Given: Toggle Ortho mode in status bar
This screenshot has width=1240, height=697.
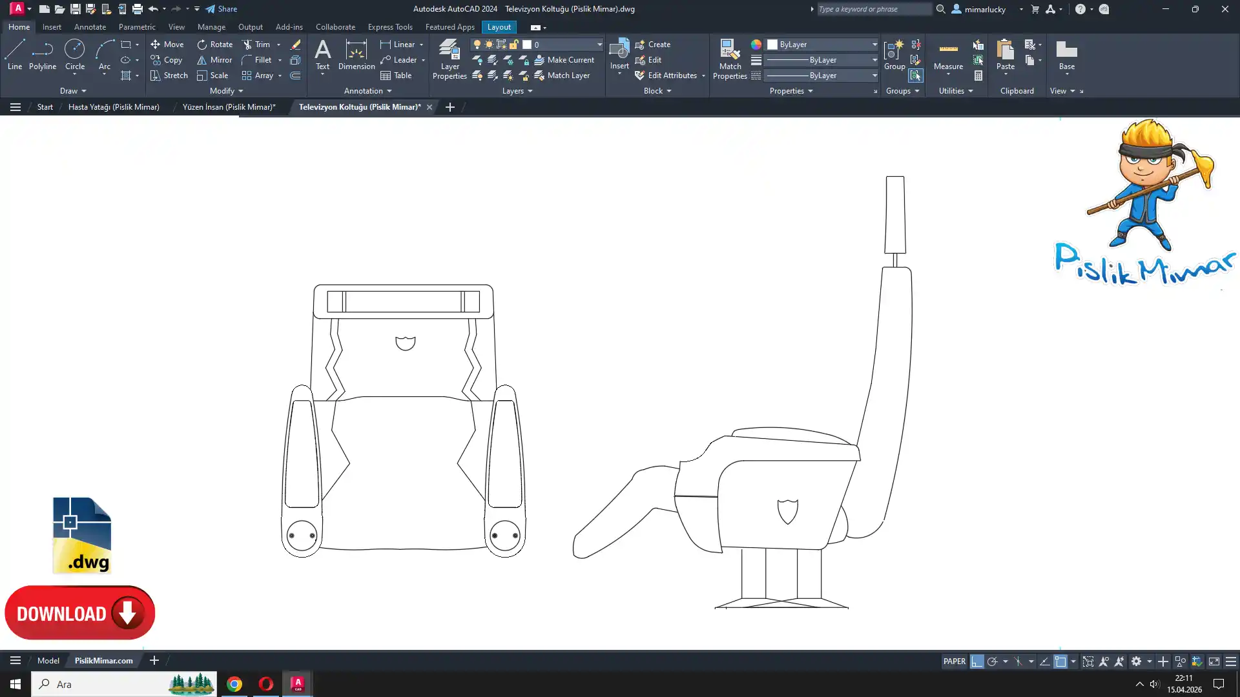Looking at the screenshot, I should click(x=976, y=662).
